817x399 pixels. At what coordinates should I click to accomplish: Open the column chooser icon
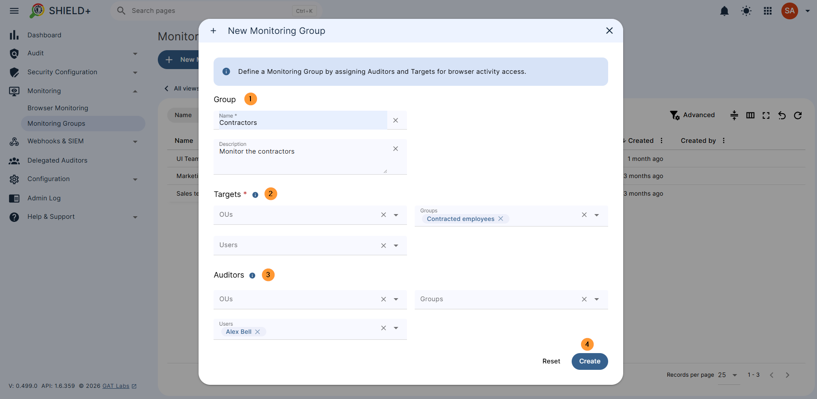coord(750,115)
